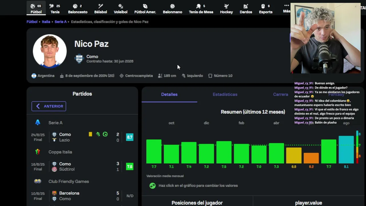Click the Barcelona crest icon

click(54, 193)
